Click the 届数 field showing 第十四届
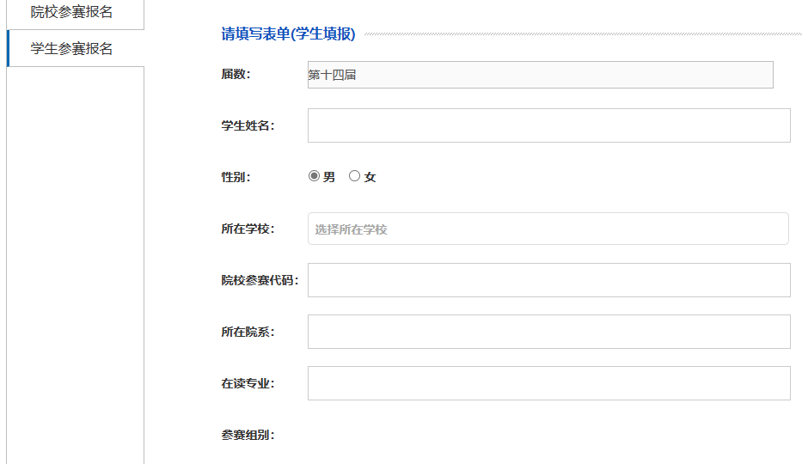This screenshot has width=802, height=464. click(540, 75)
